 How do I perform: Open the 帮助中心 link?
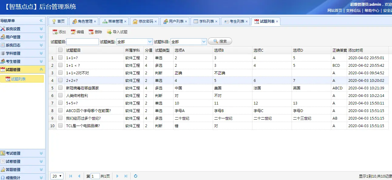[x=372, y=10]
